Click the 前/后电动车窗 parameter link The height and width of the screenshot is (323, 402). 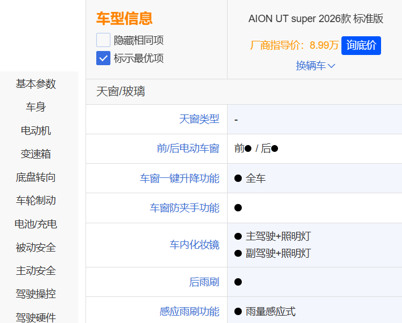187,148
